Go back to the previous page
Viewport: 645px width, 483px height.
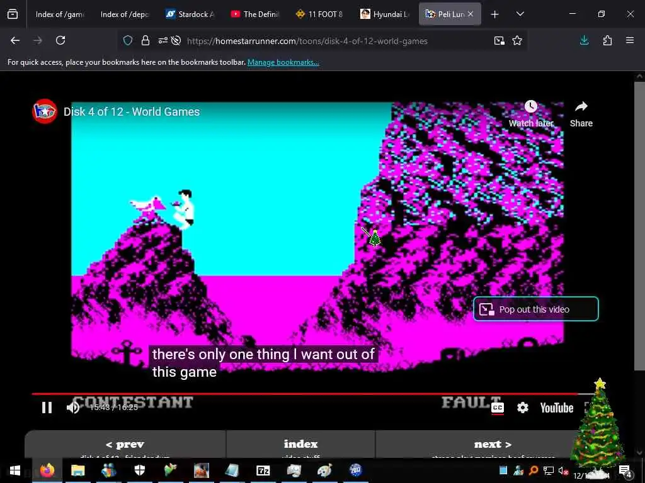(15, 40)
